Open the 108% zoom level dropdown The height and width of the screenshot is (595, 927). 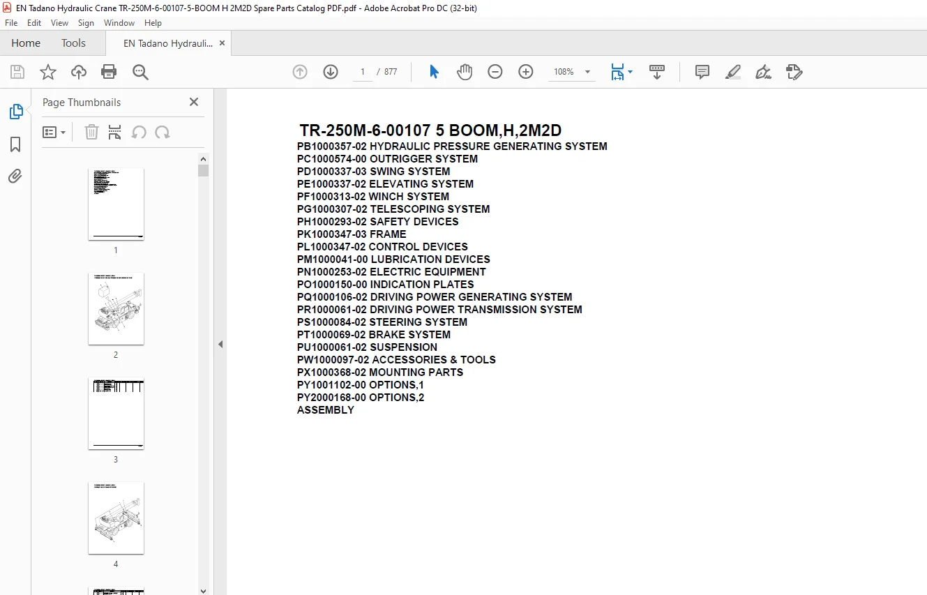pos(572,72)
